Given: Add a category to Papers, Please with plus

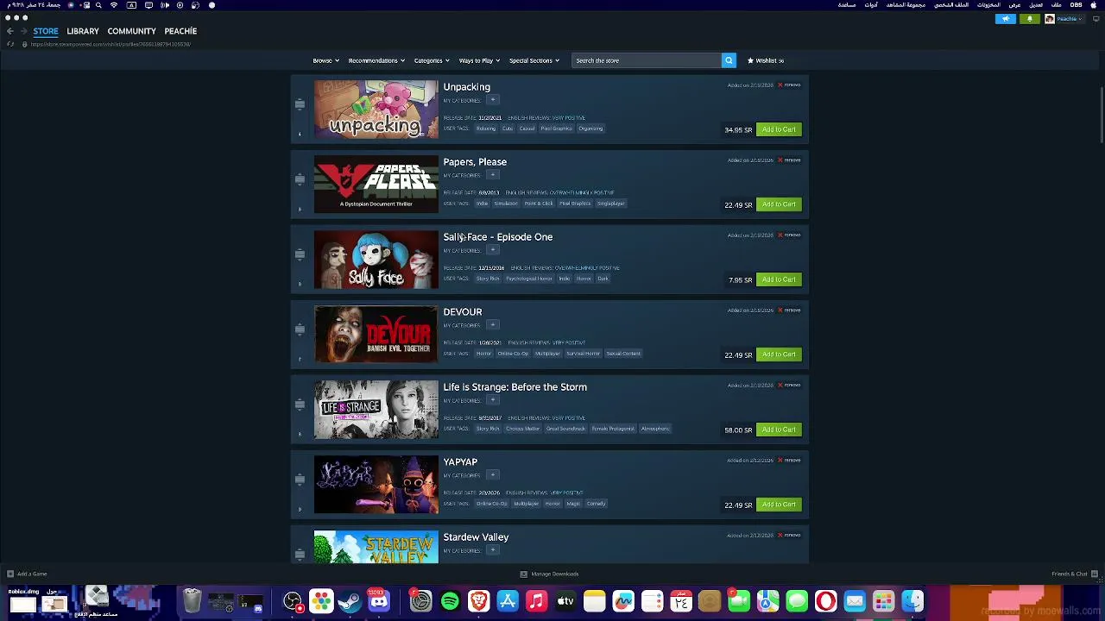Looking at the screenshot, I should [x=493, y=175].
